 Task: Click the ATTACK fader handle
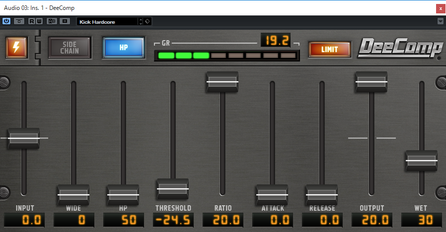(272, 195)
